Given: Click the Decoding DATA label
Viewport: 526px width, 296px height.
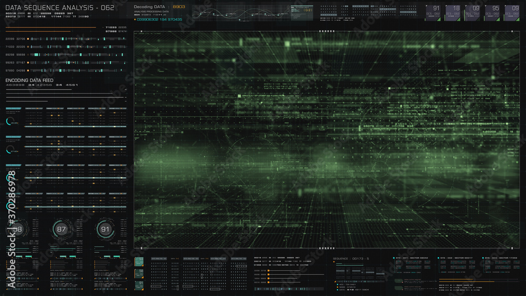Looking at the screenshot, I should click(x=149, y=7).
